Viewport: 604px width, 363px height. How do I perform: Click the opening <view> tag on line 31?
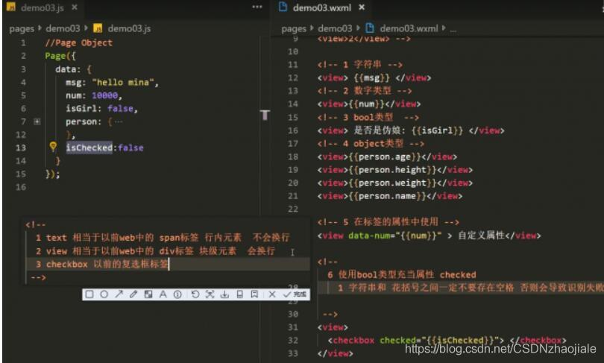tap(333, 327)
